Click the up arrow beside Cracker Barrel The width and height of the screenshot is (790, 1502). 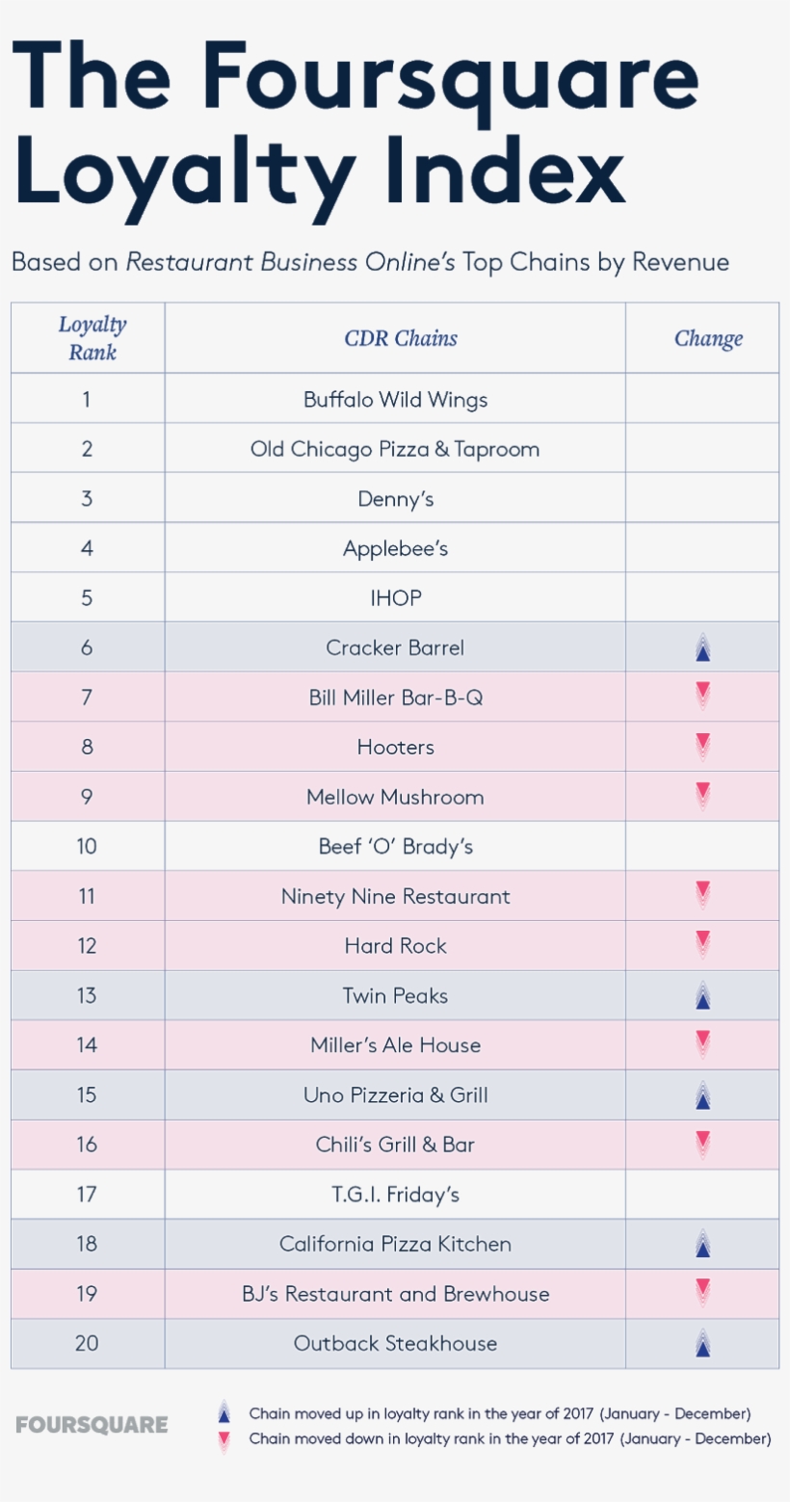click(x=702, y=648)
